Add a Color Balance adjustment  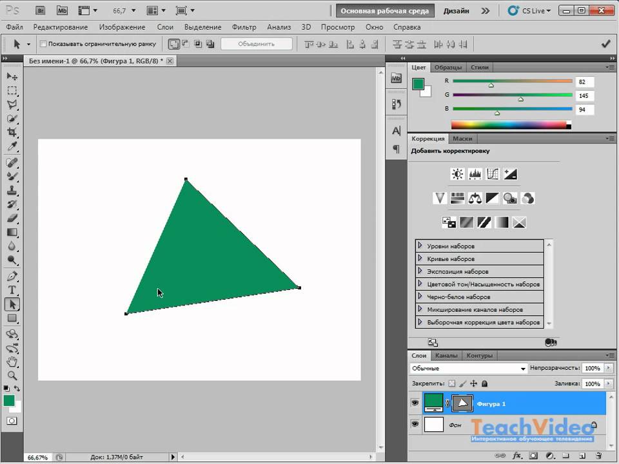[475, 198]
